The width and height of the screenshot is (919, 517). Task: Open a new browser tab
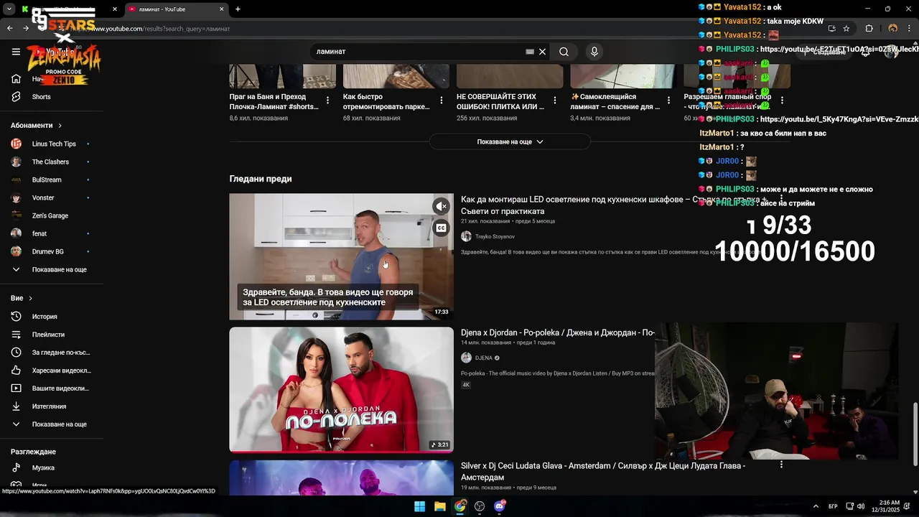tap(238, 9)
